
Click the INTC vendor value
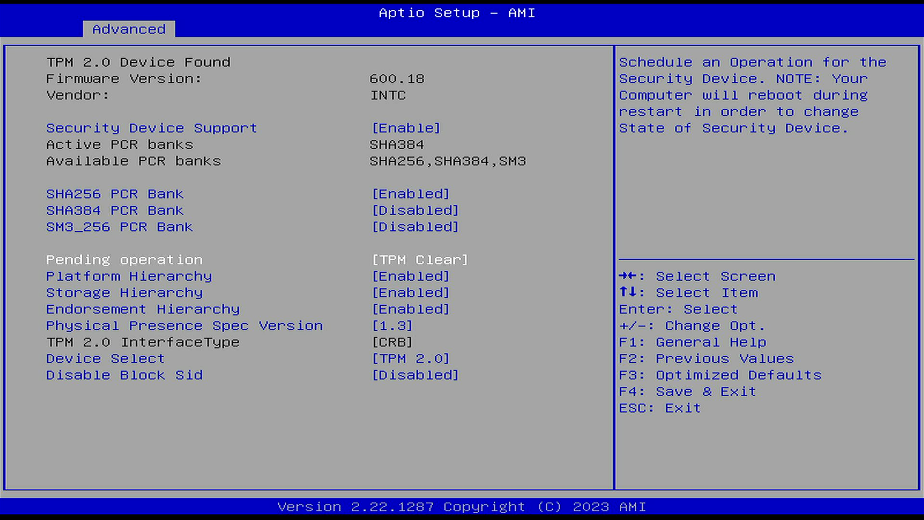388,95
